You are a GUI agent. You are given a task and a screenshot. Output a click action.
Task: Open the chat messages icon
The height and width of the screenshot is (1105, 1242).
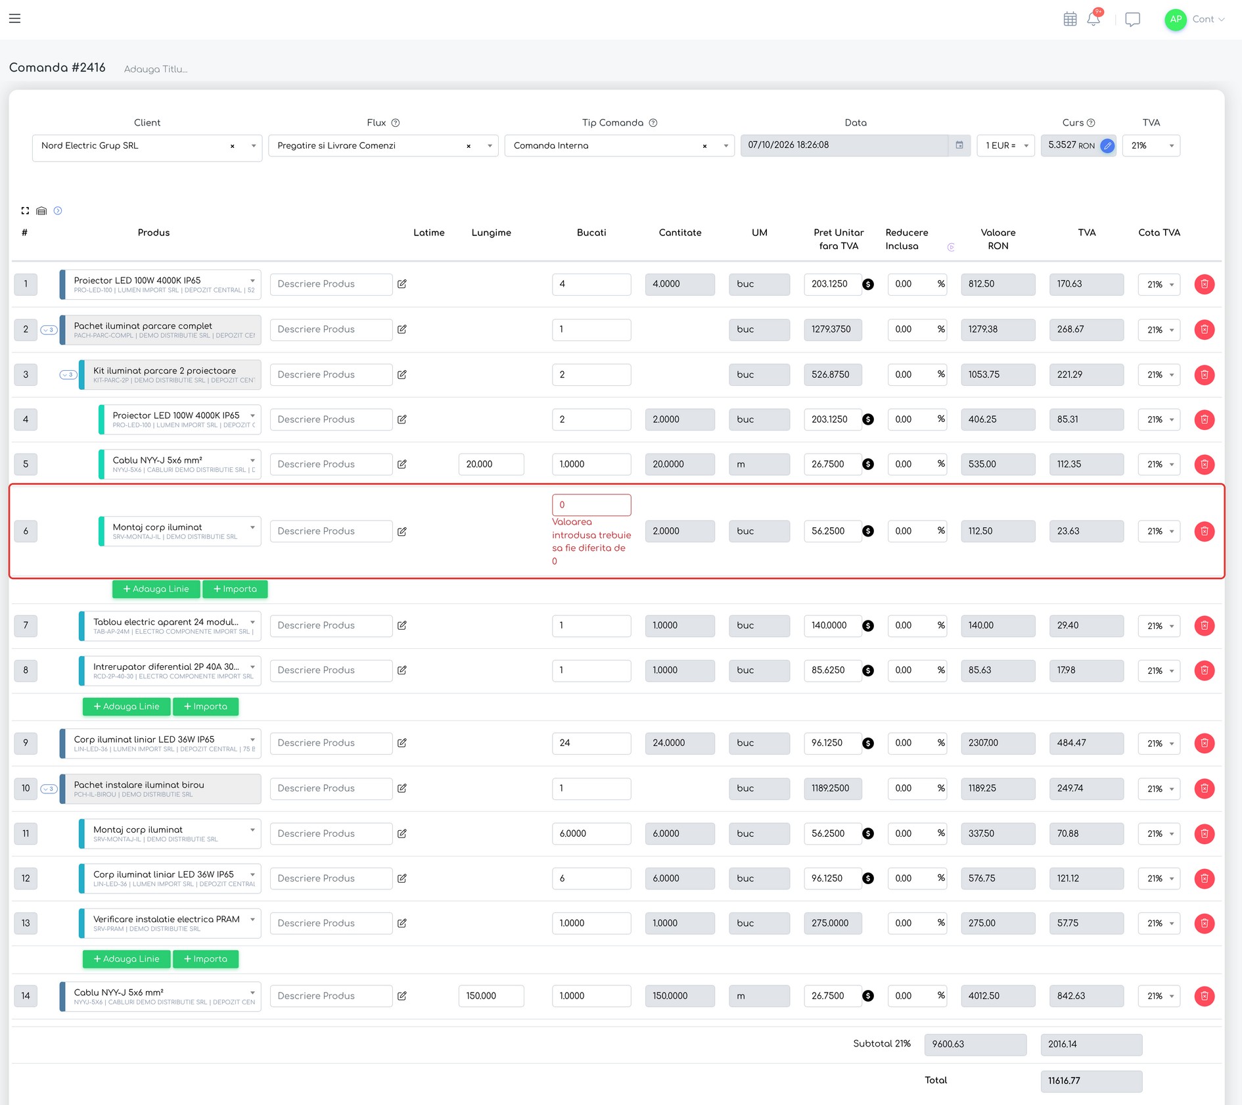pyautogui.click(x=1132, y=19)
